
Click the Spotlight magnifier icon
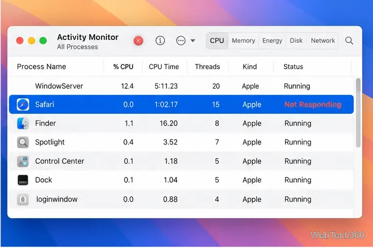(23, 142)
